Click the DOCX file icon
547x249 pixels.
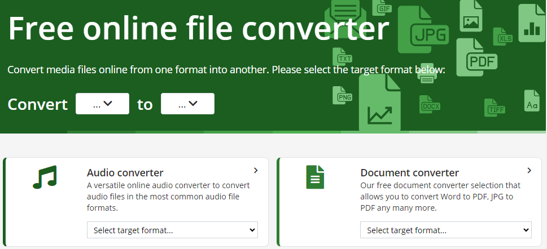[x=430, y=105]
